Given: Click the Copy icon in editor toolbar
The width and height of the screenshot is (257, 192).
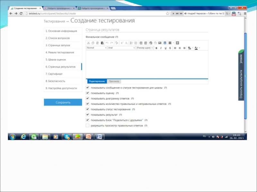Looking at the screenshot, I should point(93,43).
